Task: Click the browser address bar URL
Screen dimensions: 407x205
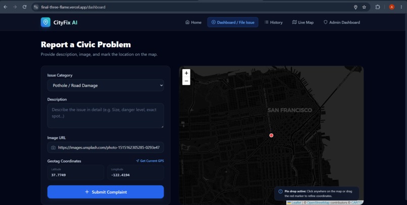Action: pyautogui.click(x=73, y=7)
